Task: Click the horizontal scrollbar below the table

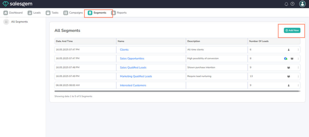Action: [177, 91]
